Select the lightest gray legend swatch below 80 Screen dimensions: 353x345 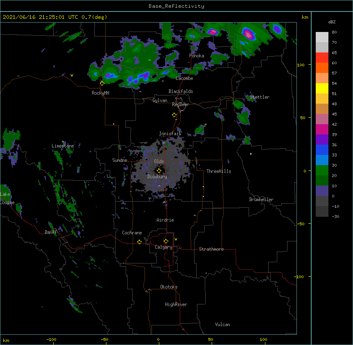(322, 37)
